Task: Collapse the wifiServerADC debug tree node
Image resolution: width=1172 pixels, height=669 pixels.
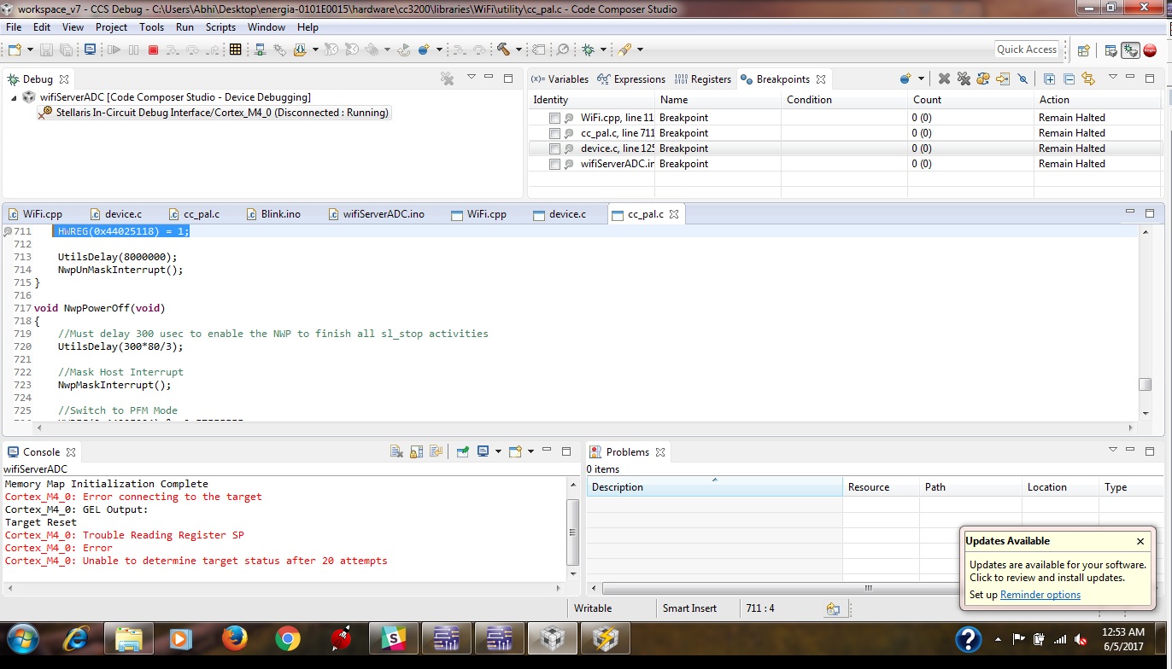Action: click(x=14, y=97)
